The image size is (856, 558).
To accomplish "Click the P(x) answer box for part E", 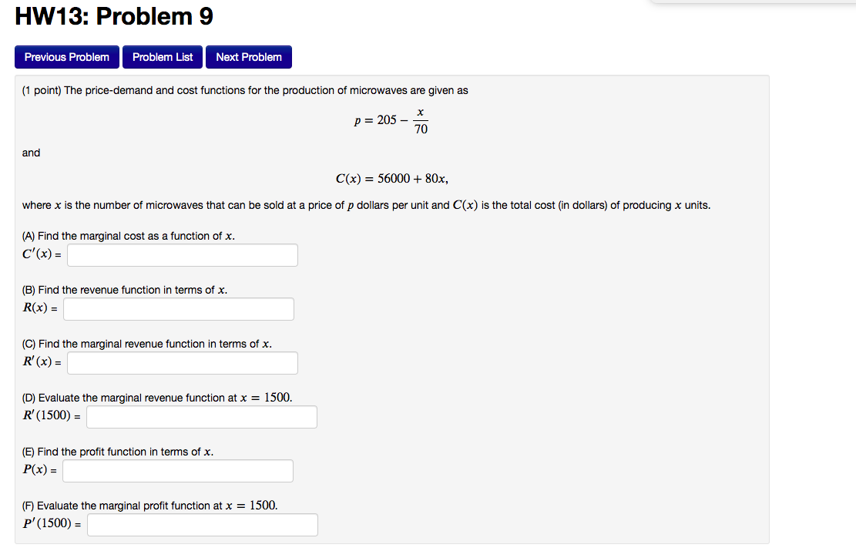I will (x=178, y=470).
